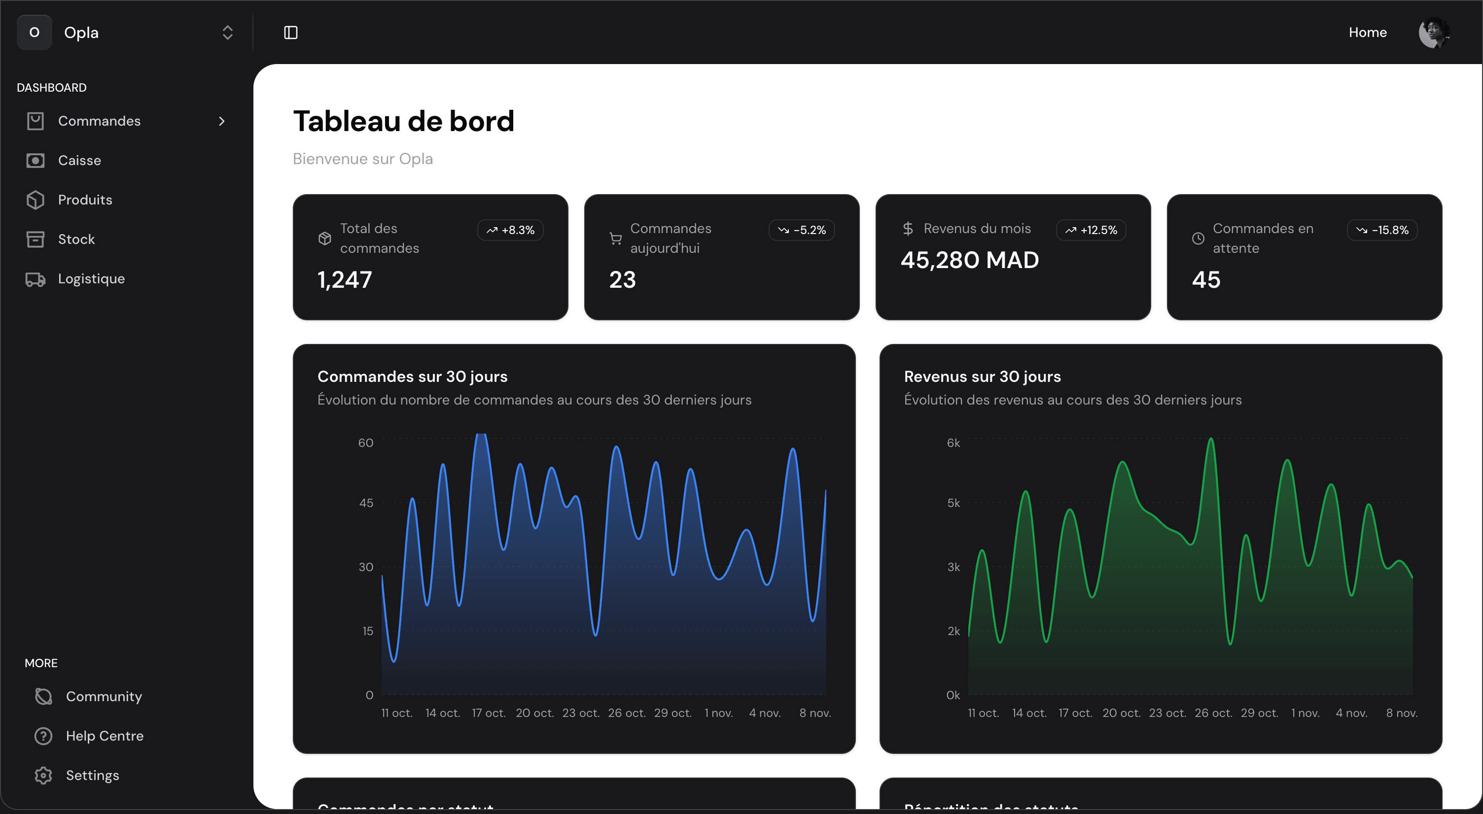Screen dimensions: 1483x814
Task: Go to Caisse menu item
Action: (x=79, y=161)
